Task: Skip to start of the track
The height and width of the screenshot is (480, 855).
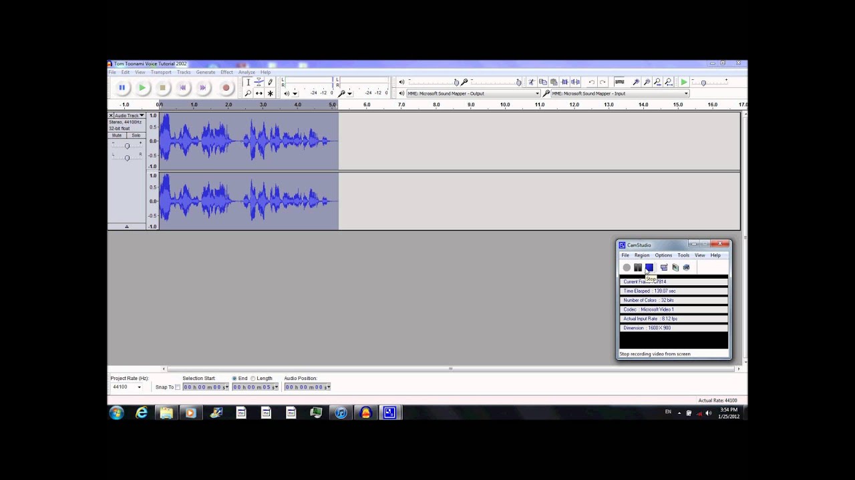Action: pos(183,87)
